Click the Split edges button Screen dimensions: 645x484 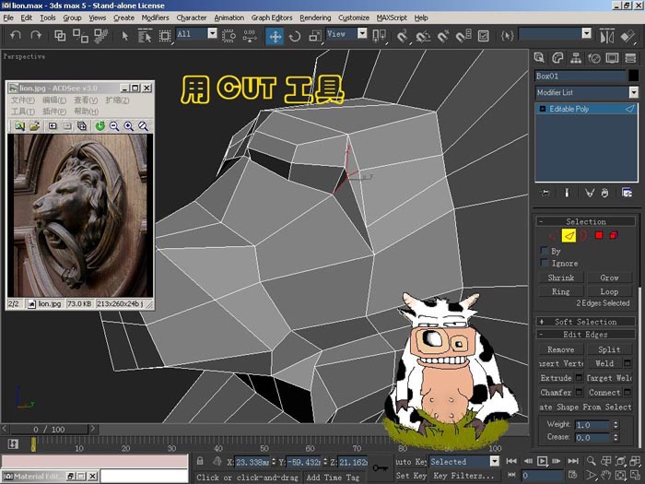pos(609,349)
